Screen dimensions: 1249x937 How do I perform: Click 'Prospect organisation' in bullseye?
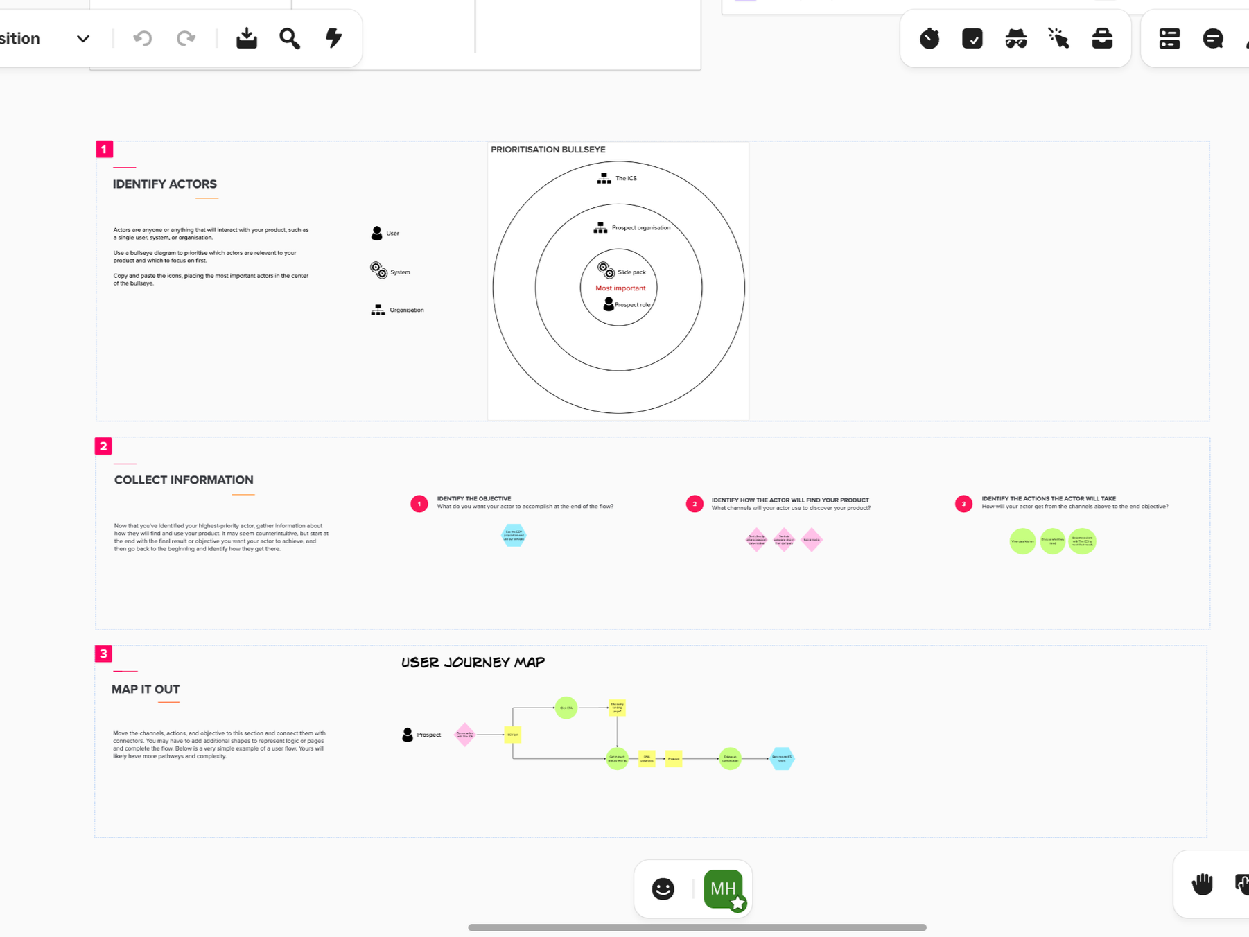(x=640, y=227)
